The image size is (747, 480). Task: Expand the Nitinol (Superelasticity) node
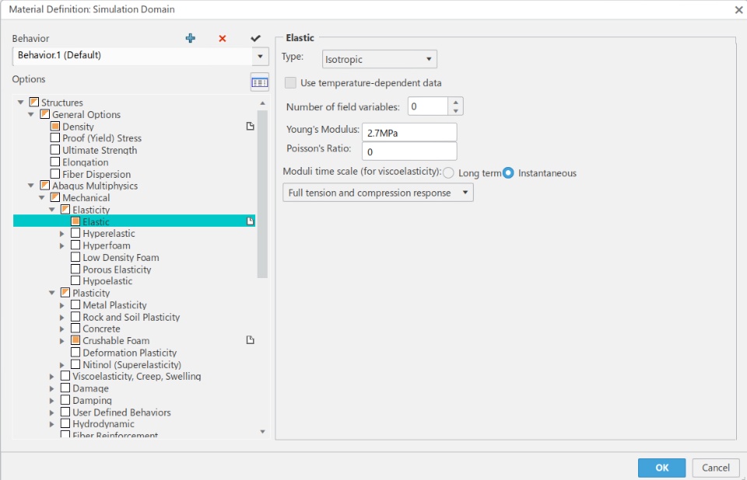tap(62, 365)
